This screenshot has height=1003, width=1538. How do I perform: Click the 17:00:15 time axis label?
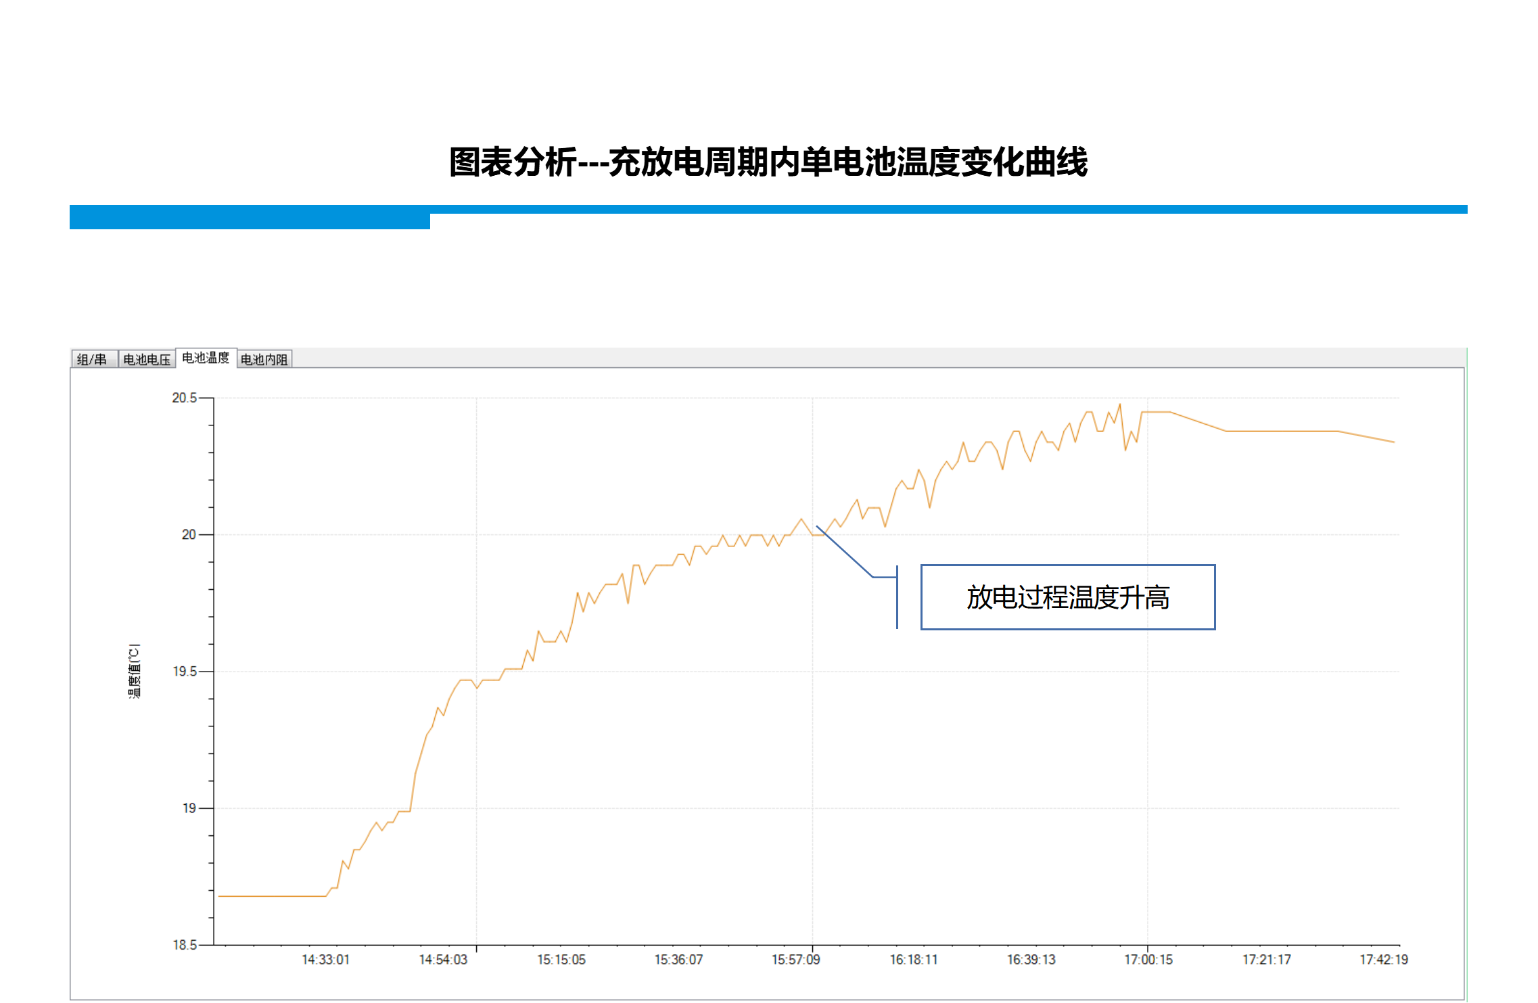[x=1148, y=959]
